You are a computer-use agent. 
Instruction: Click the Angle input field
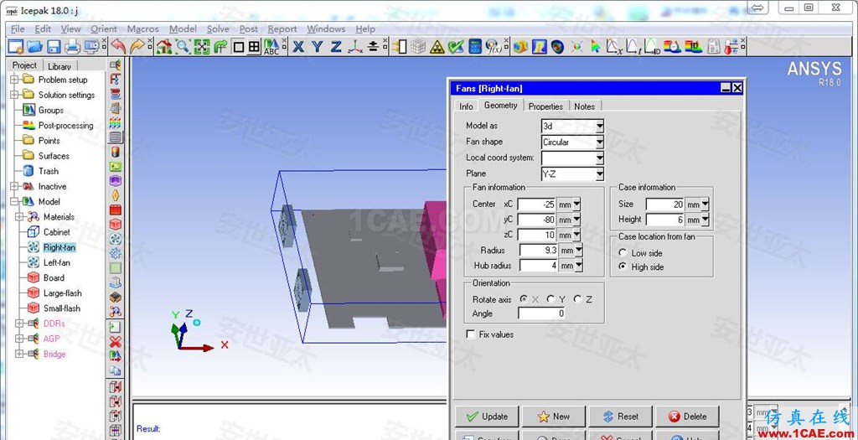click(x=542, y=313)
